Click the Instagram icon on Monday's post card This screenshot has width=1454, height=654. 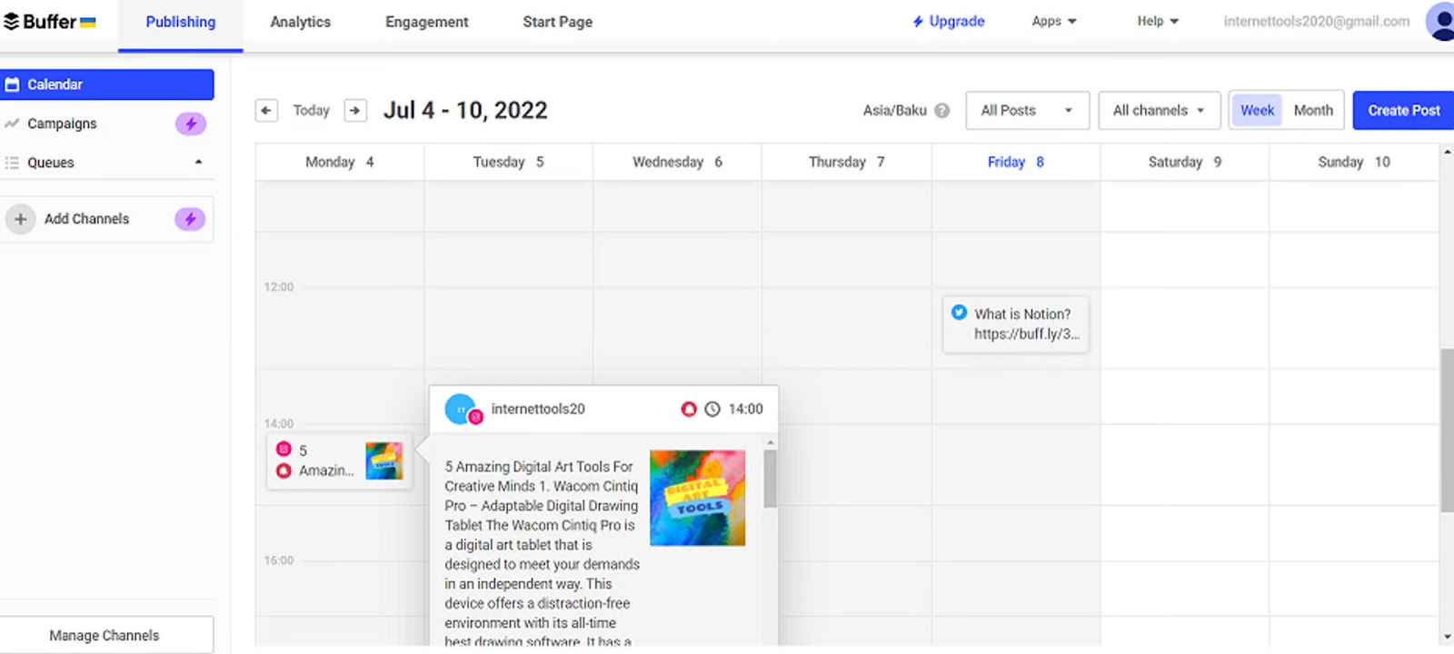(284, 450)
